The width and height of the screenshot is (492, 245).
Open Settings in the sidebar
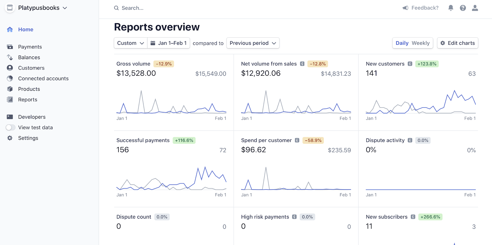[28, 138]
